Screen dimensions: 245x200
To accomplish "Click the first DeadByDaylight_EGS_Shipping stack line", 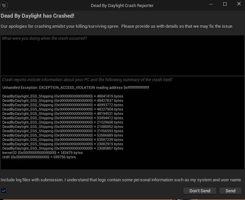I will tap(63, 96).
